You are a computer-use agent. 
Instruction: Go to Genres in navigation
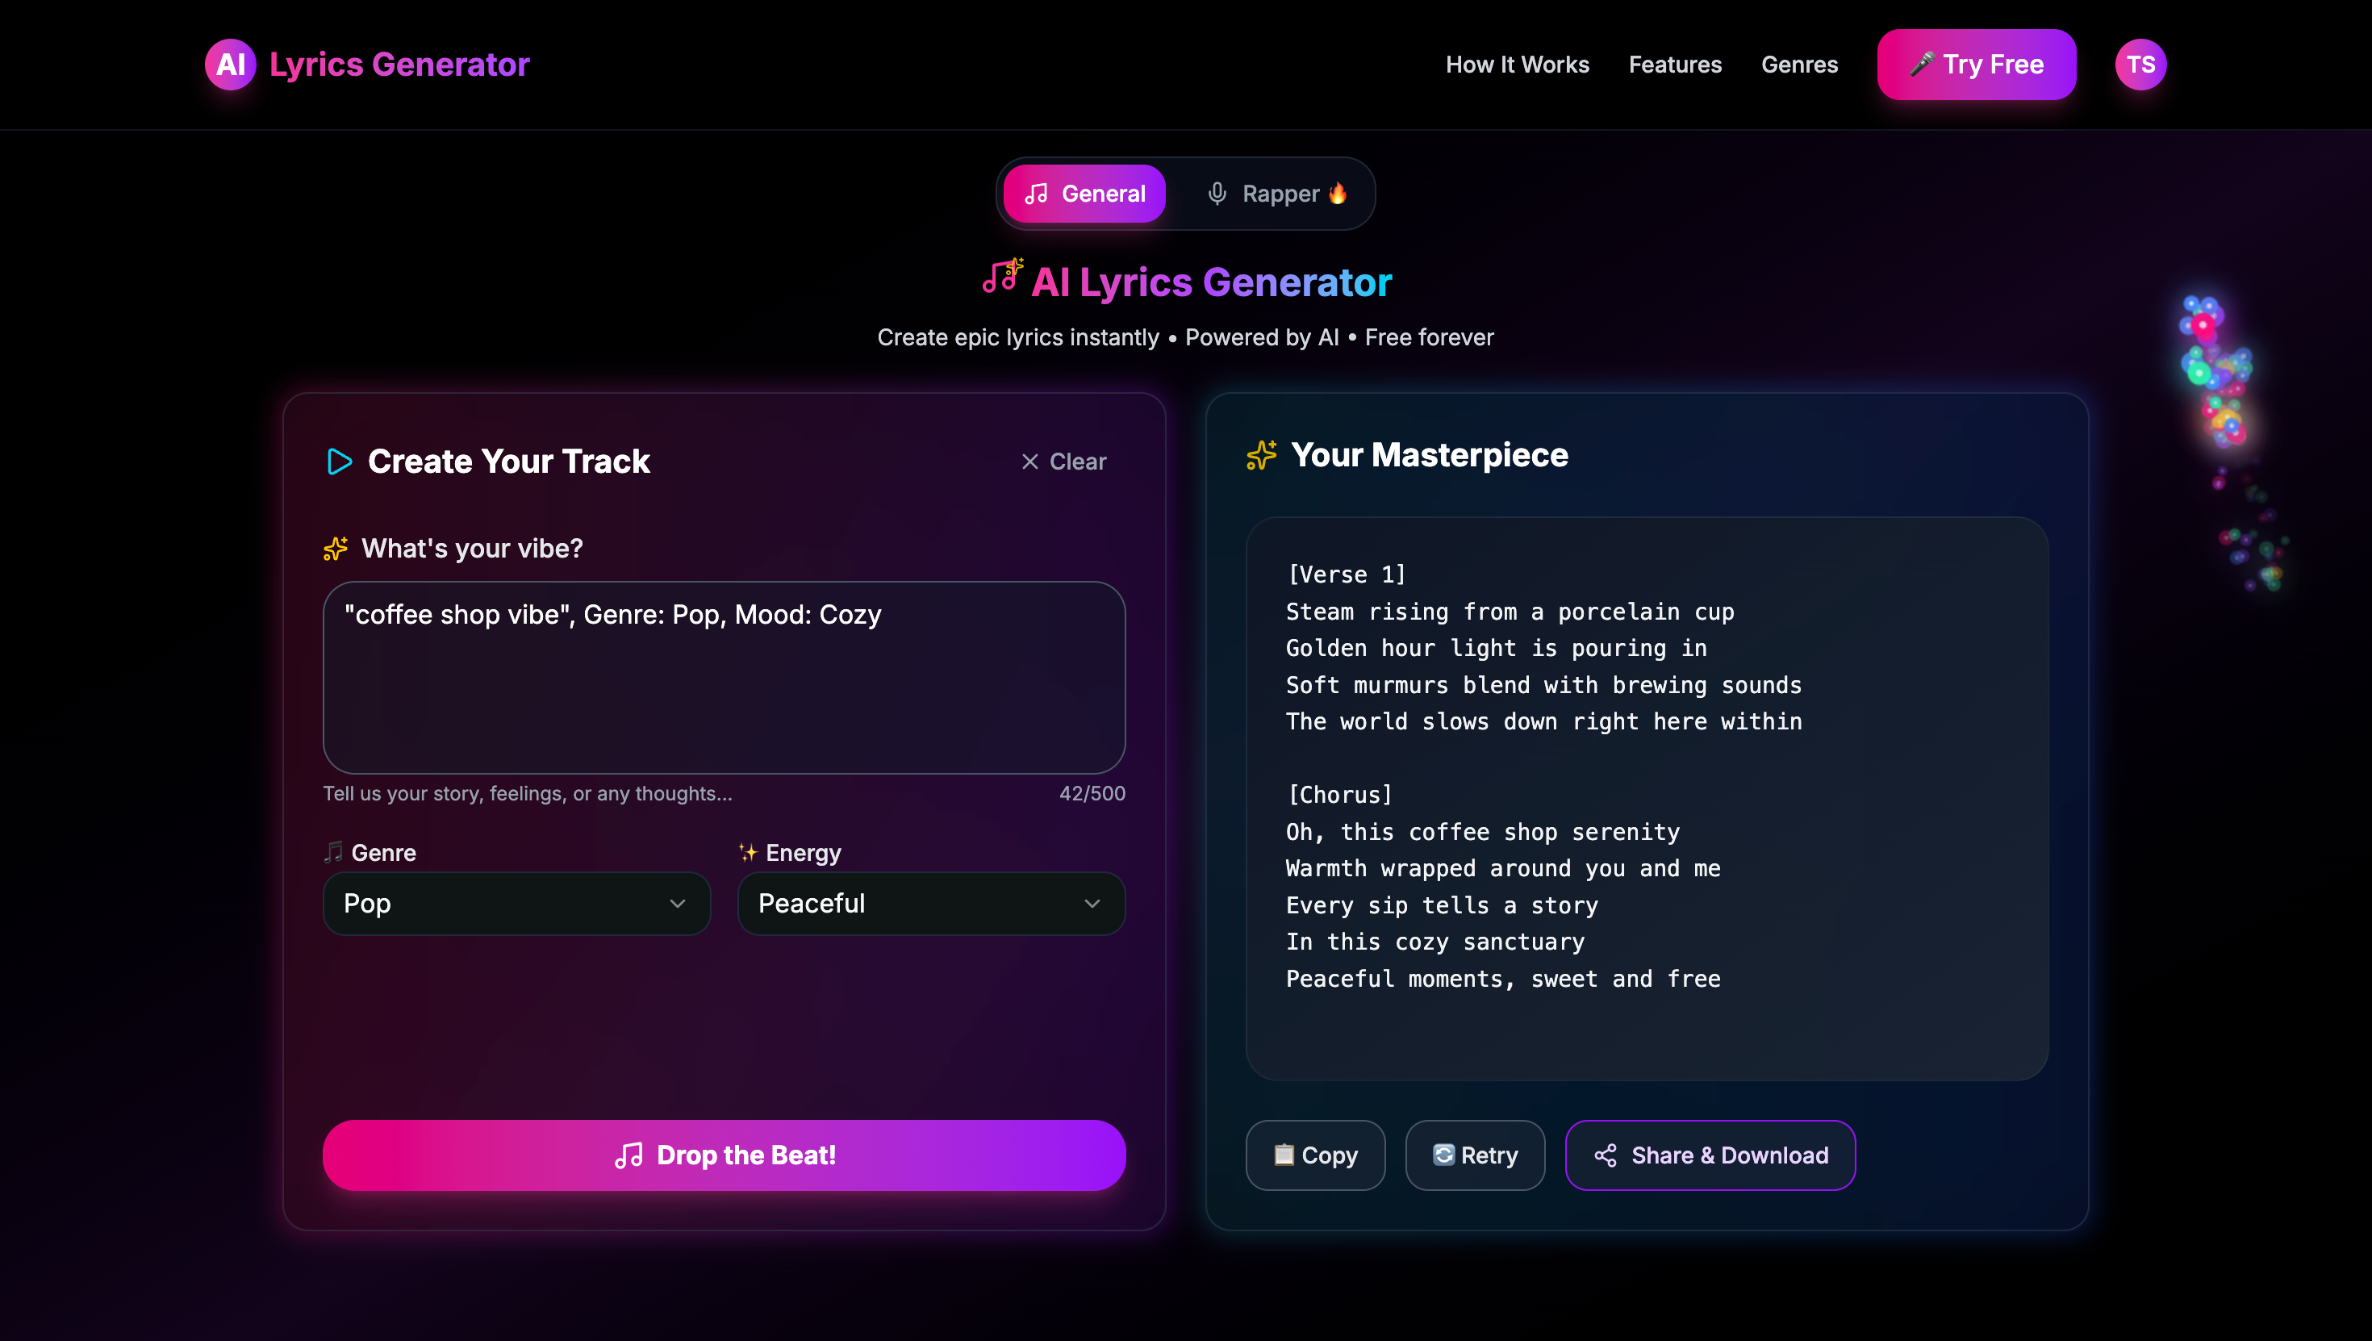[x=1799, y=65]
